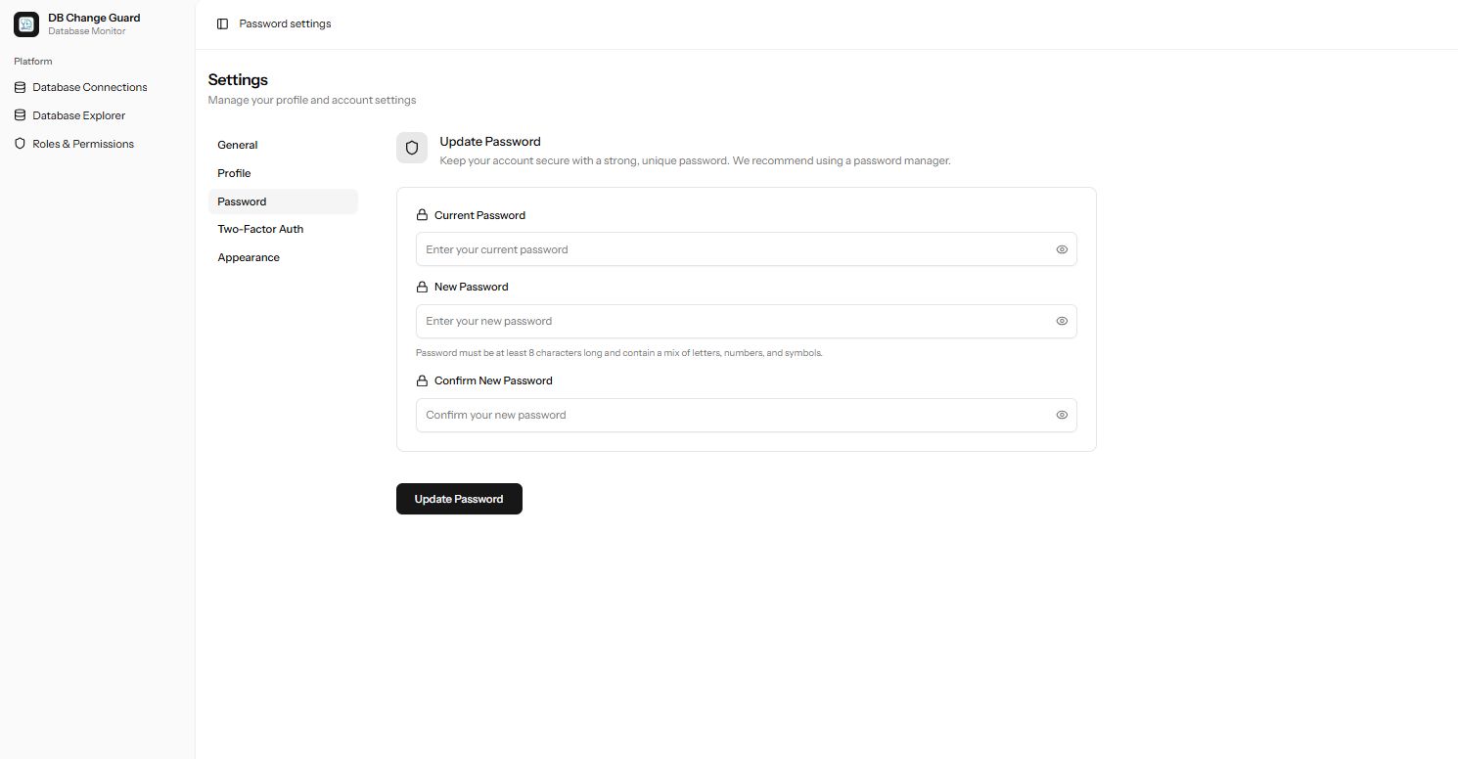Open Database Explorer from the sidebar
The height and width of the screenshot is (759, 1458).
point(79,115)
